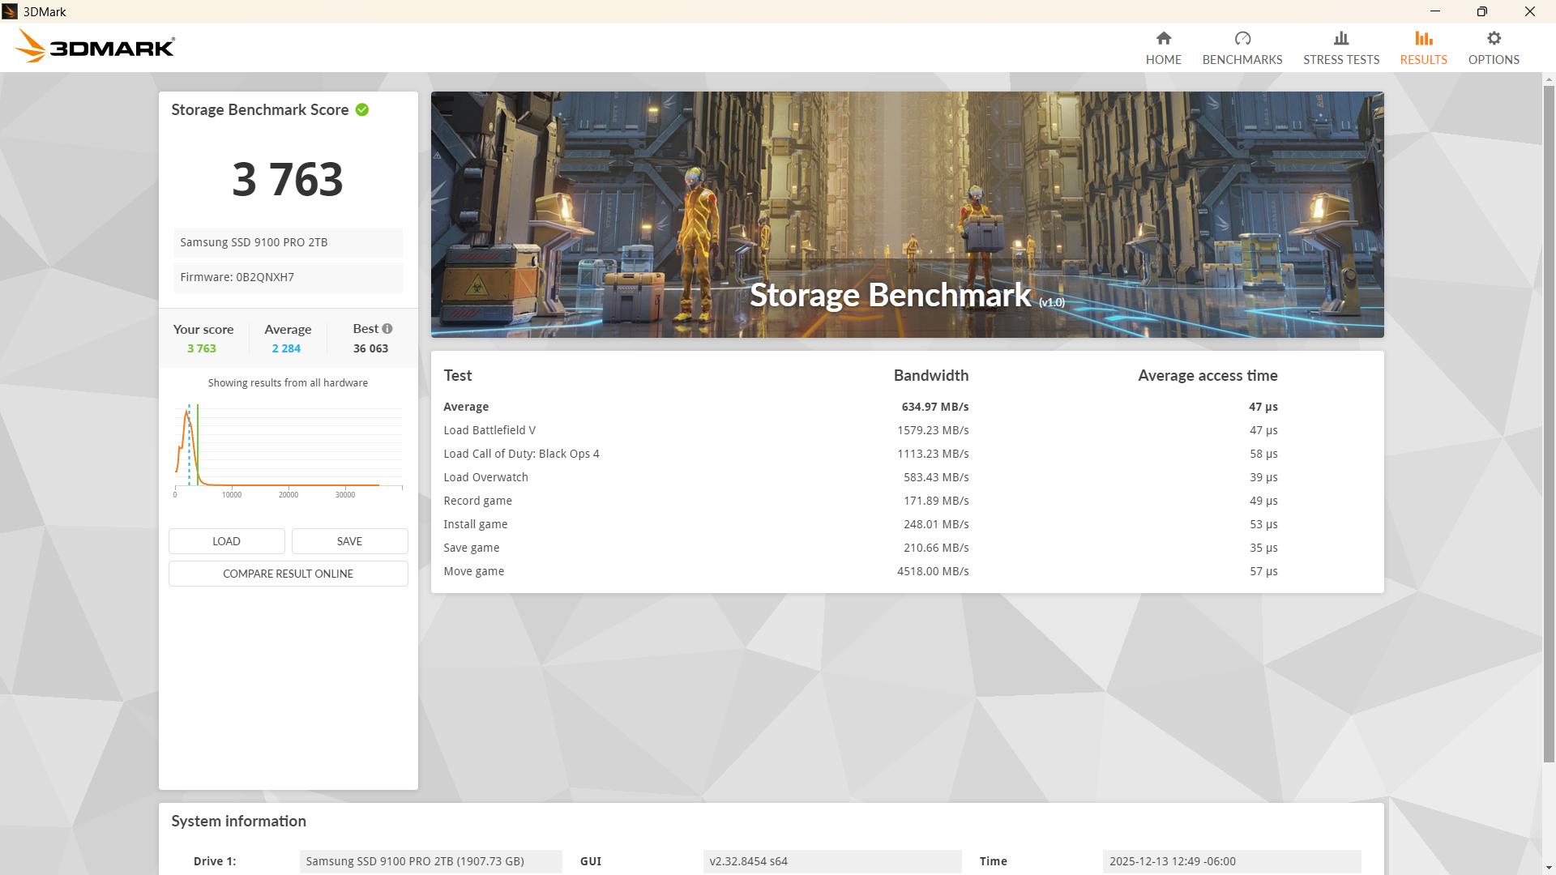
Task: Click the Storage Benchmark Score title
Action: pos(259,110)
